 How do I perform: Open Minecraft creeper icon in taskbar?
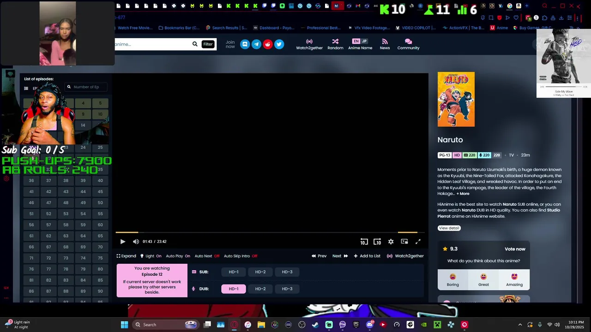pyautogui.click(x=437, y=325)
